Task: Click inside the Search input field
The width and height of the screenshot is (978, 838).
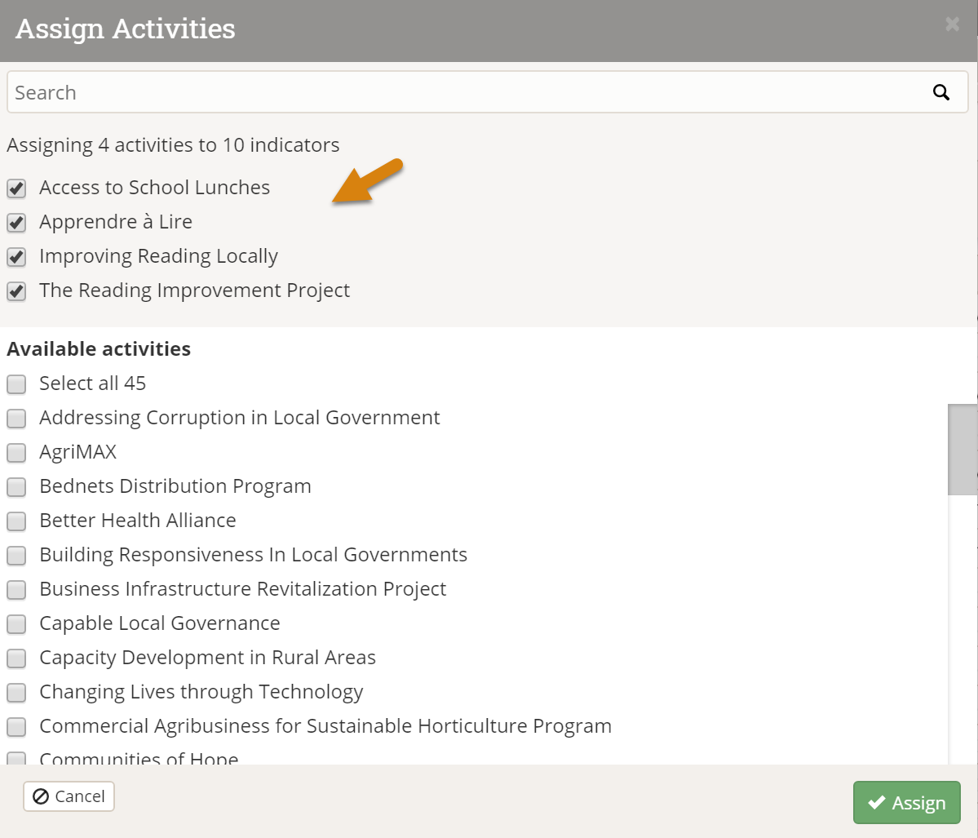Action: 465,92
